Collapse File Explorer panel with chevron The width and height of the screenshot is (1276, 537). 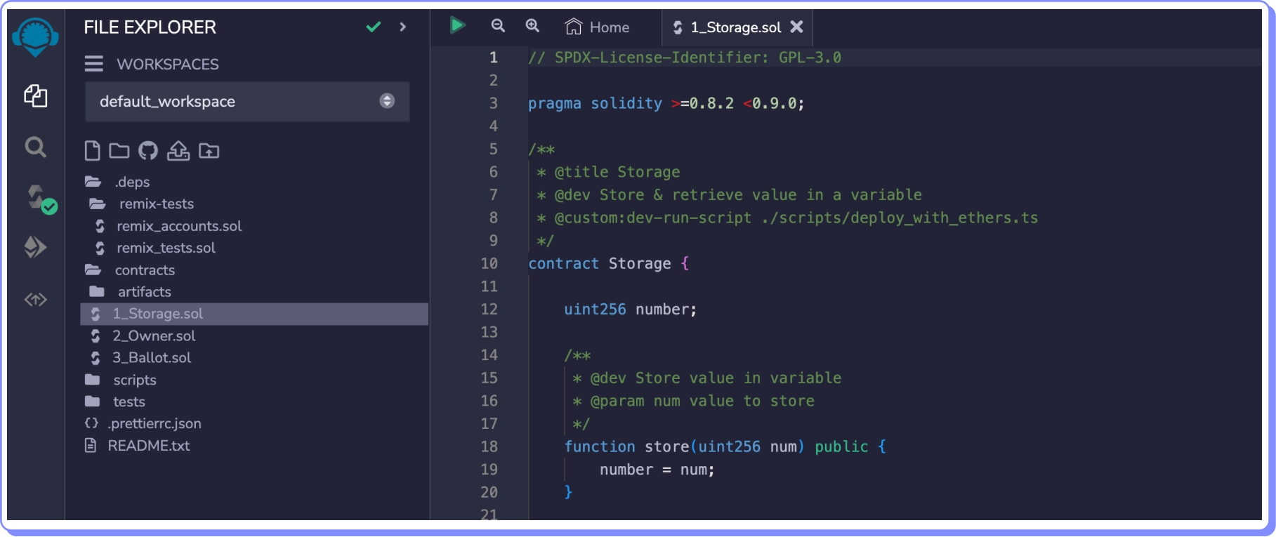[403, 27]
